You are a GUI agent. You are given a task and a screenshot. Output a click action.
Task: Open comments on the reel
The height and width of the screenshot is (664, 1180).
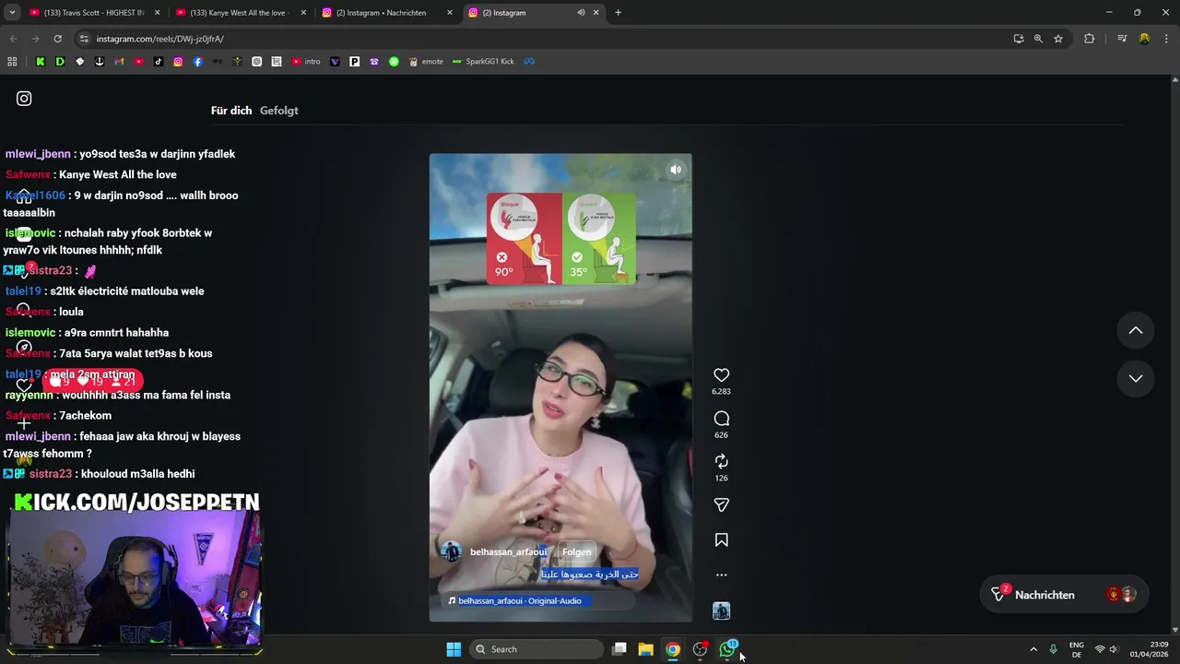(722, 419)
